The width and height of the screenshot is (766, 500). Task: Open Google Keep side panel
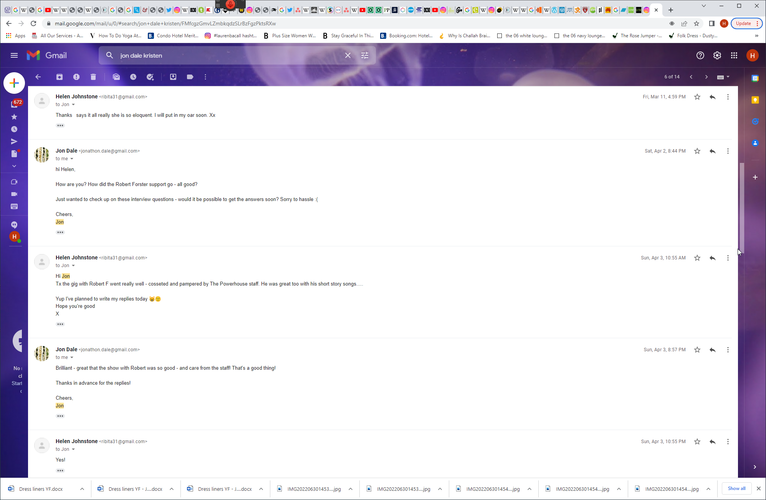pos(755,100)
